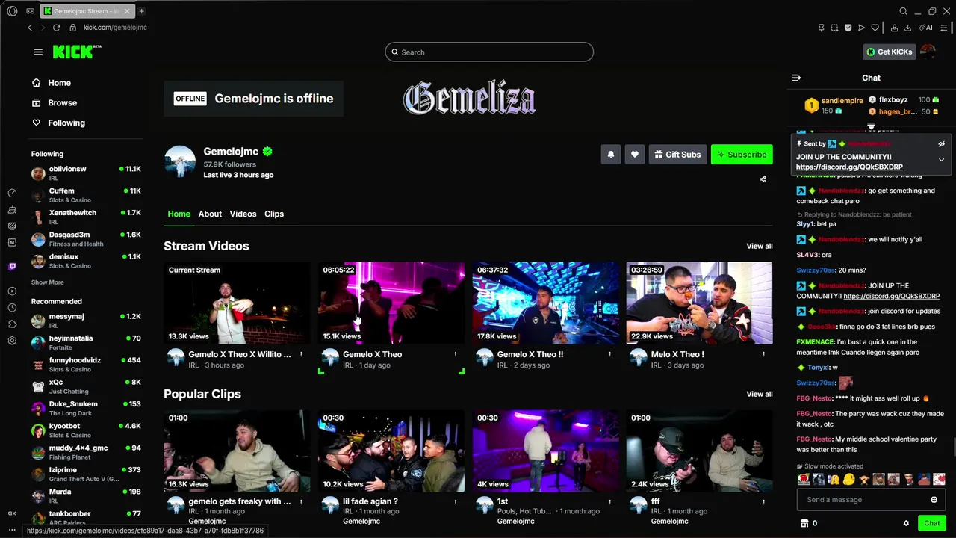Go back in browser history
956x538 pixels.
point(30,28)
